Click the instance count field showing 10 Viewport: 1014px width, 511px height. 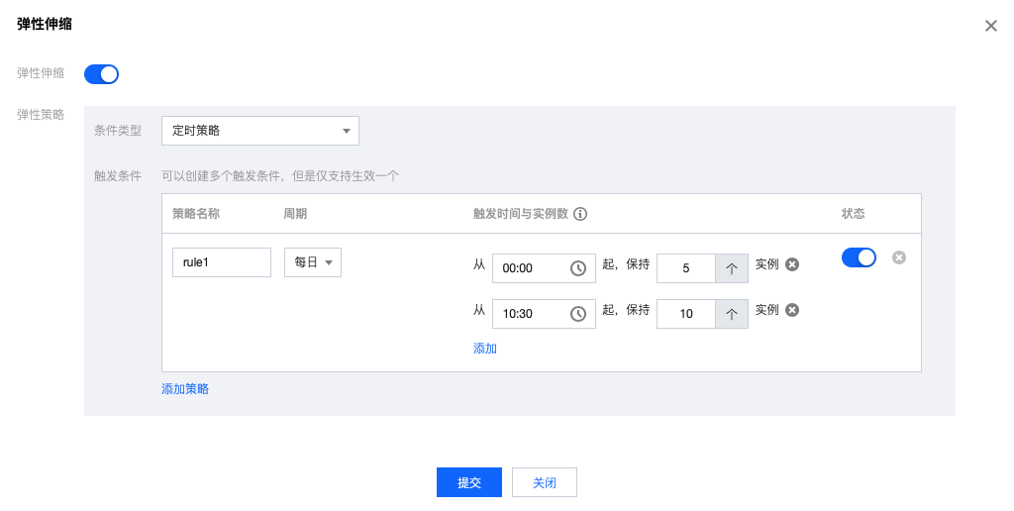[x=686, y=314]
